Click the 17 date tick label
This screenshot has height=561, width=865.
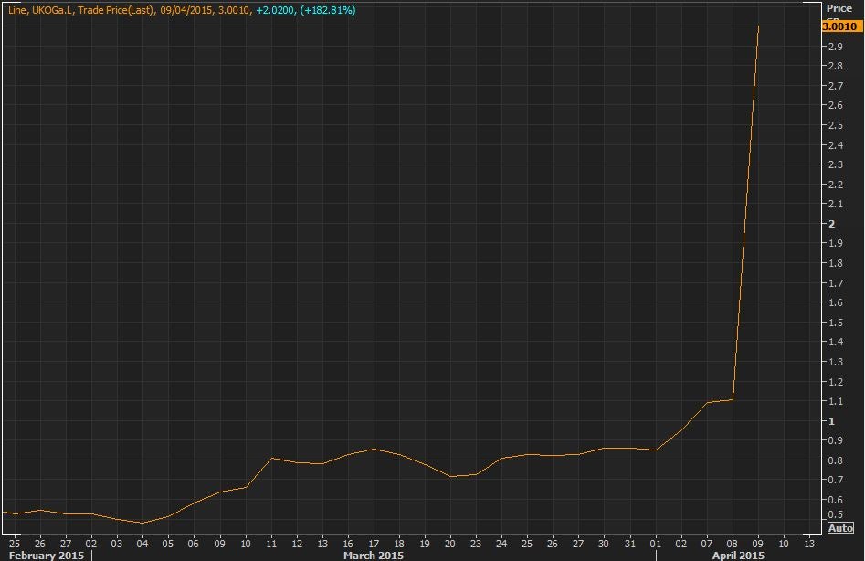374,544
